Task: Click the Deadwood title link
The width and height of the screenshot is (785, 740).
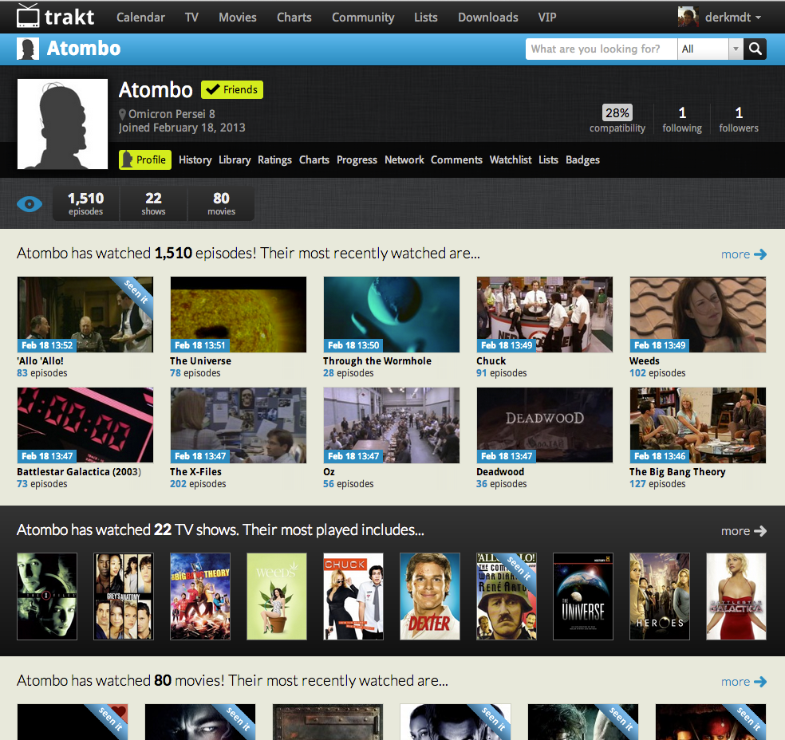Action: click(x=500, y=472)
